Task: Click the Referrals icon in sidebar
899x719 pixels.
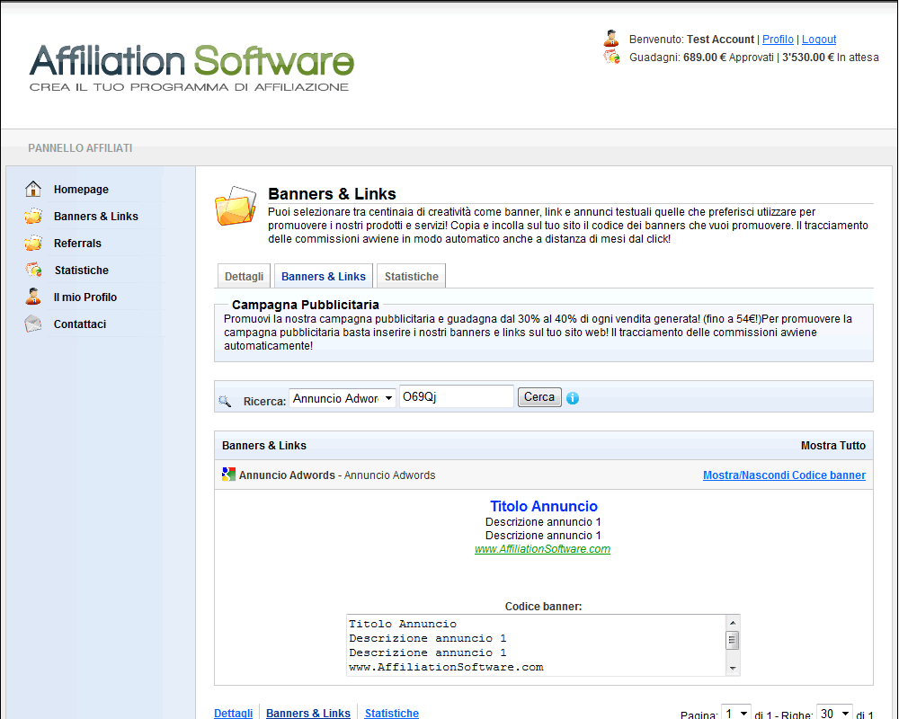Action: click(33, 243)
